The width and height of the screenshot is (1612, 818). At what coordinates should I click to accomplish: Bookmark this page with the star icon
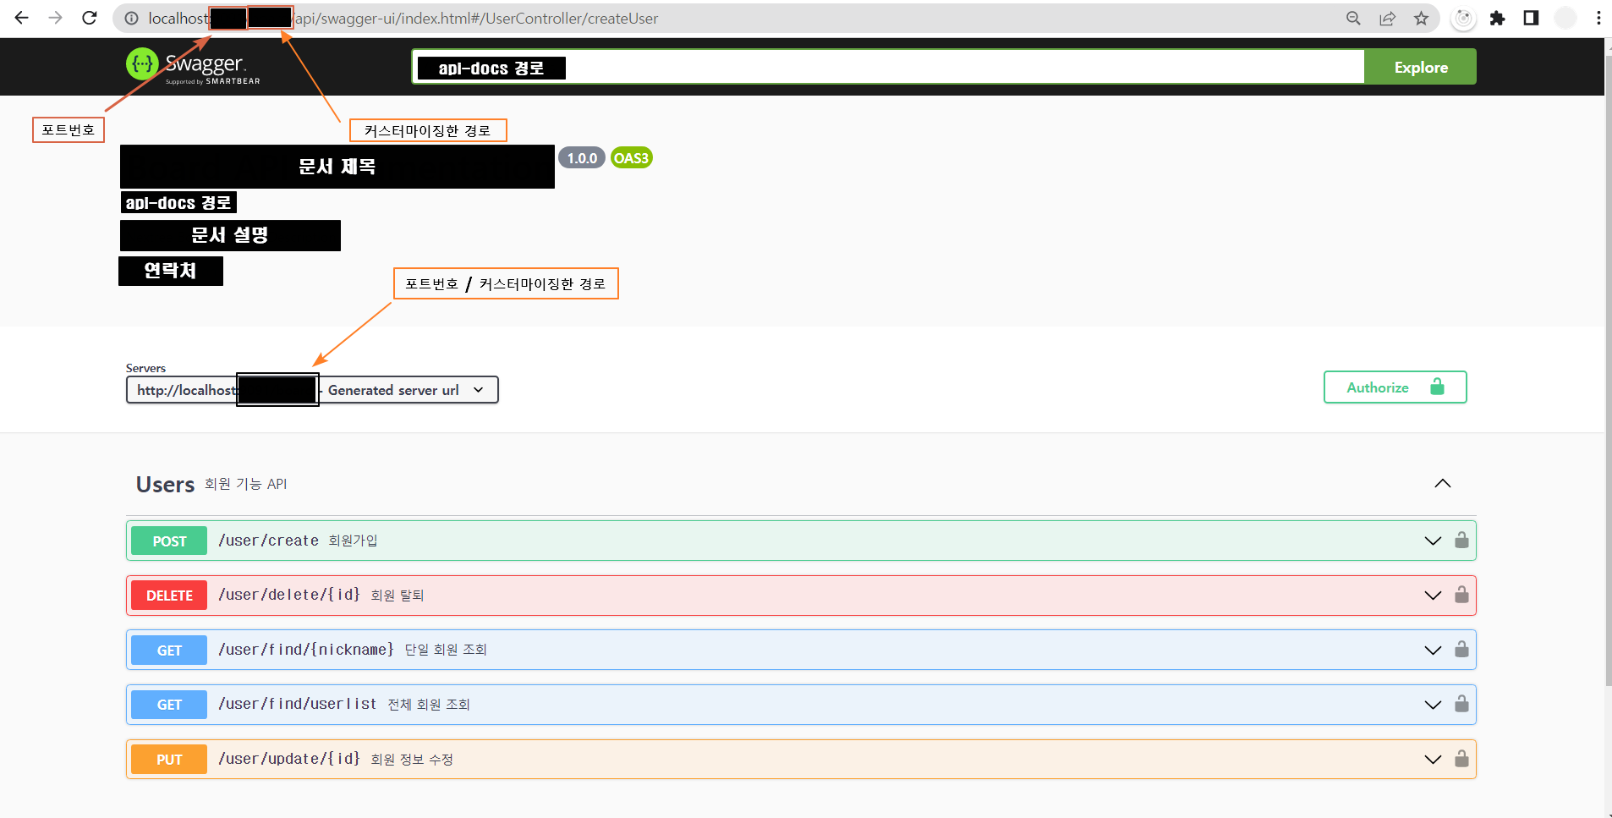click(1421, 18)
